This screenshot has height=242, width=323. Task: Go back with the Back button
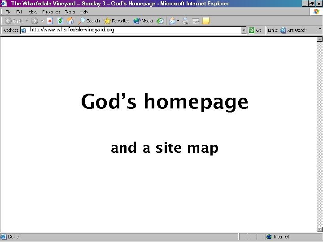coord(13,21)
